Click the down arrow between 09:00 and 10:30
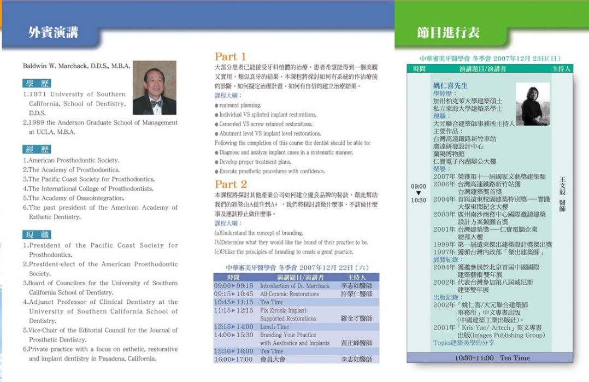This screenshot has height=382, width=589. click(x=419, y=193)
